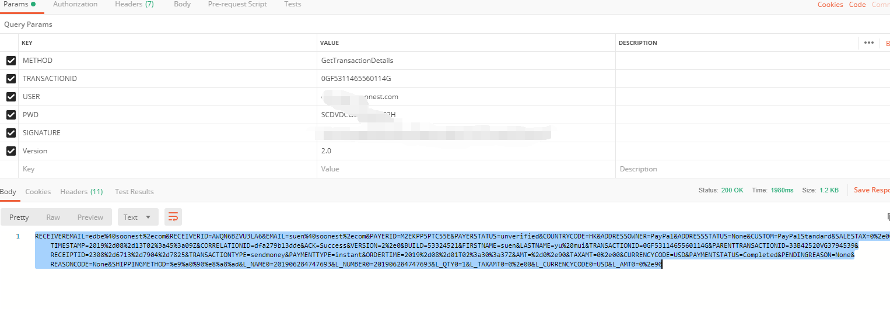This screenshot has height=309, width=890.
Task: Open the Code link at top right
Action: (857, 5)
